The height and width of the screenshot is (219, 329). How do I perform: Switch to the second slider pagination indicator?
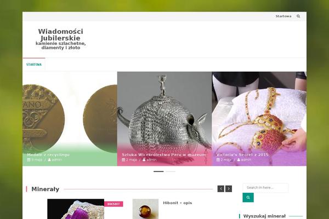[171, 171]
